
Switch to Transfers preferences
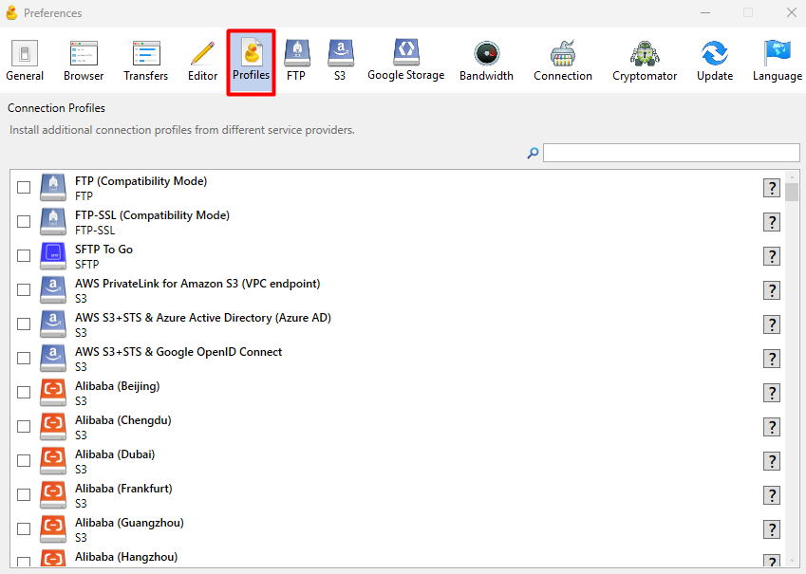[146, 61]
